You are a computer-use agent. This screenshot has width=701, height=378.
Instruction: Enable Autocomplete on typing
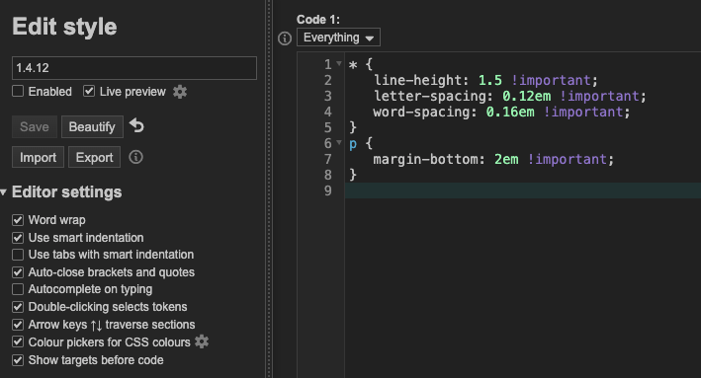(18, 289)
